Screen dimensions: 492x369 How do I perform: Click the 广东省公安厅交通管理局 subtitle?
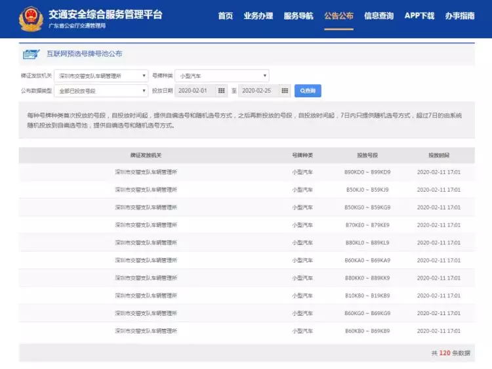pyautogui.click(x=77, y=26)
